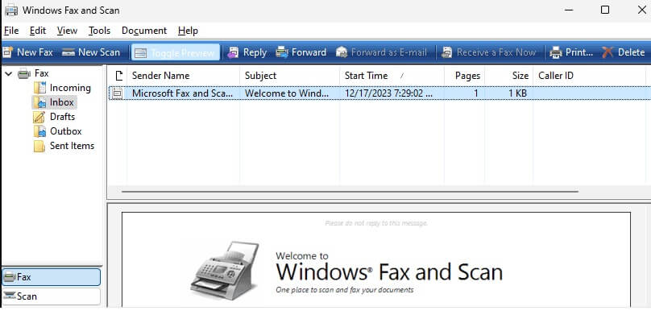The image size is (651, 319).
Task: Switch to Scan view button
Action: [x=52, y=296]
